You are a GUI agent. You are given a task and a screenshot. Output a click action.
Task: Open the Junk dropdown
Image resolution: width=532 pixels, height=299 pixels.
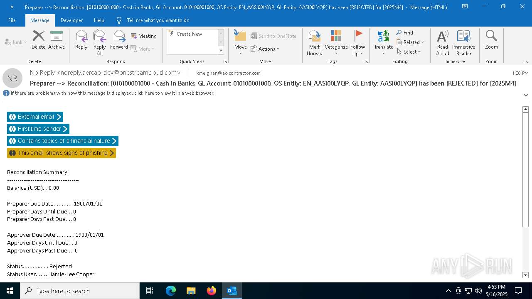(x=16, y=42)
